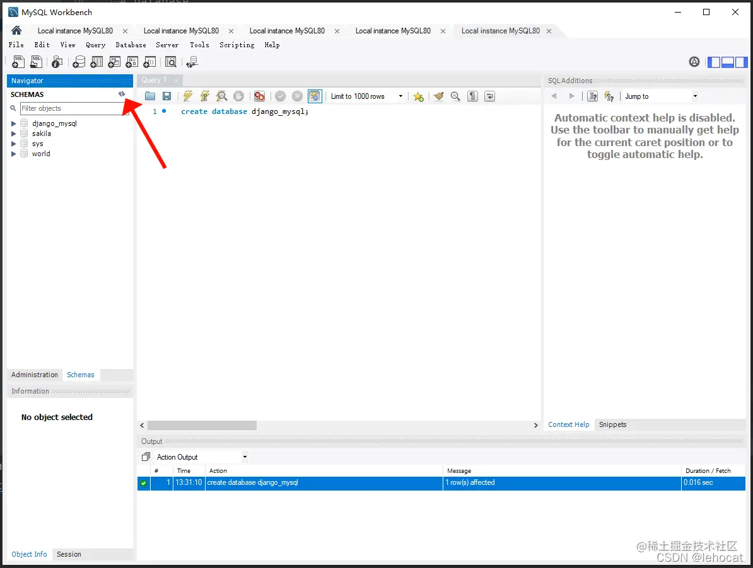Execute the query with lightning icon

pos(188,96)
